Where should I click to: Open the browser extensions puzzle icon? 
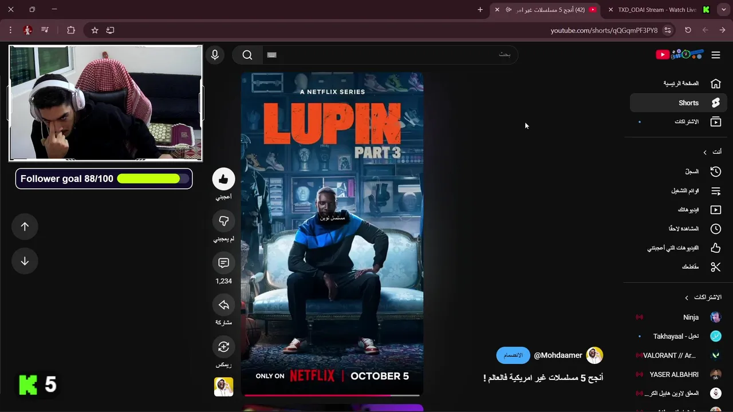pos(71,30)
